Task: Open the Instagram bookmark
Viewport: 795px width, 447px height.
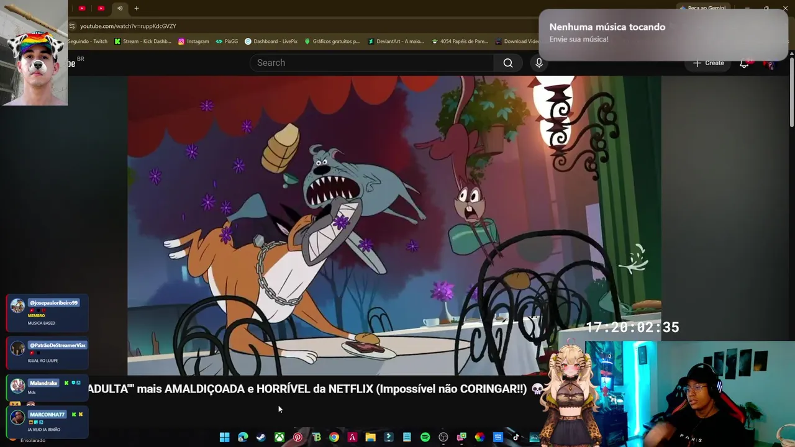Action: [x=193, y=42]
